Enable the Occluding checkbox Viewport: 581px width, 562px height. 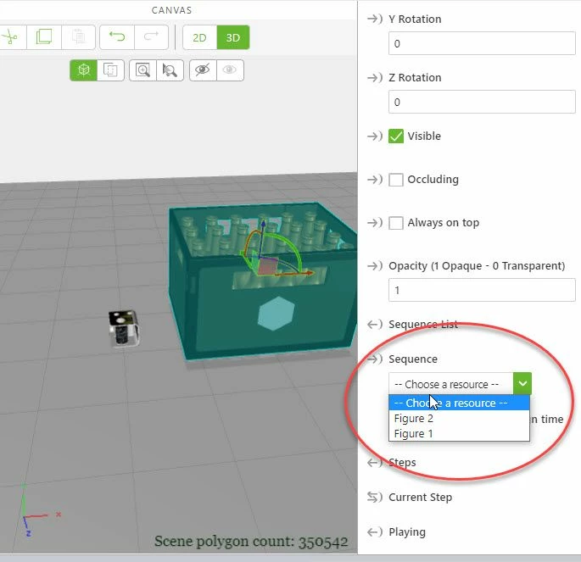(x=396, y=180)
